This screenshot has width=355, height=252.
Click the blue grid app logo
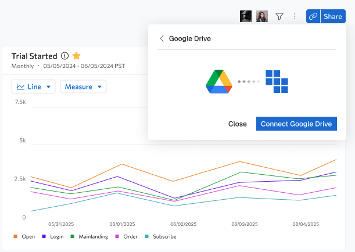(x=277, y=82)
